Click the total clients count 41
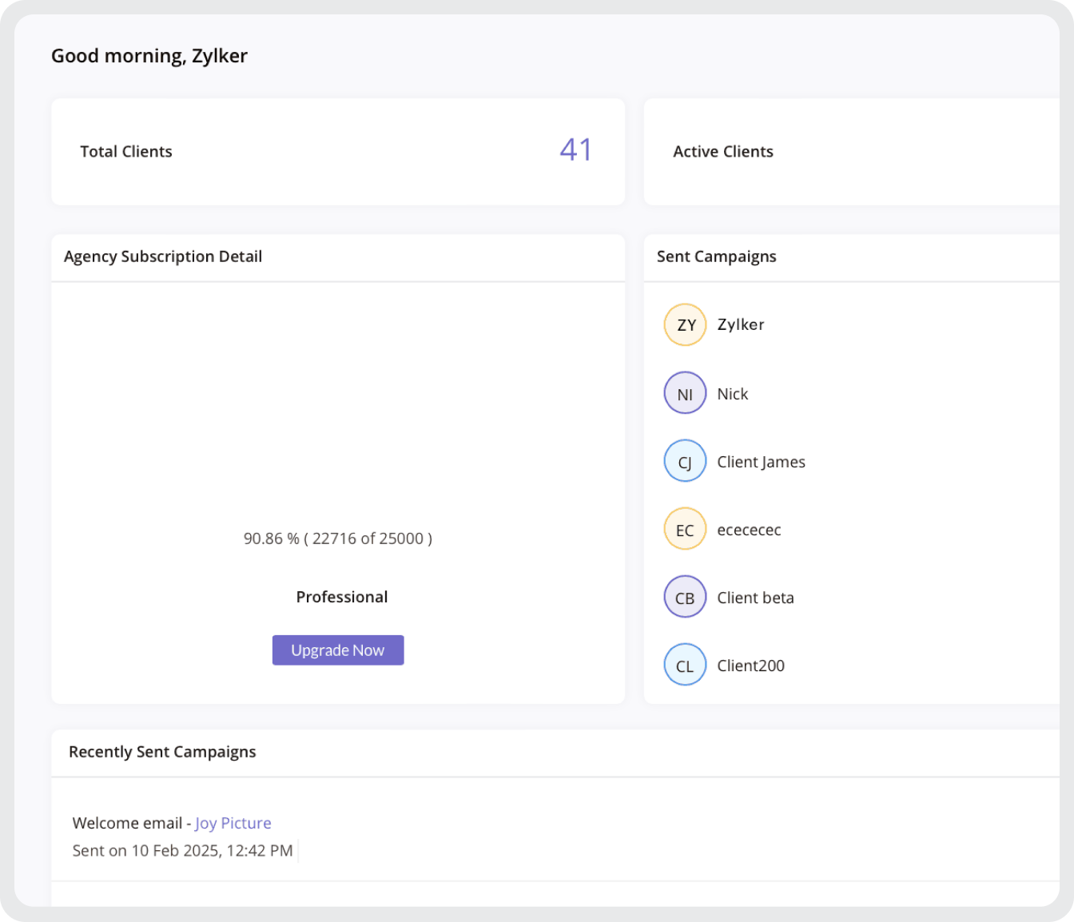Image resolution: width=1074 pixels, height=922 pixels. 575,150
